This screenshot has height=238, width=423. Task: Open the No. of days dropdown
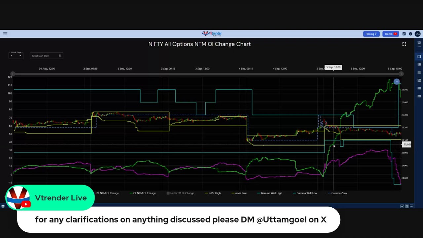coord(16,55)
